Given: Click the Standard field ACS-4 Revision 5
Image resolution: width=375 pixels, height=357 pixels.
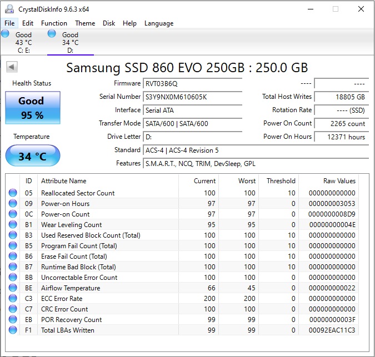Looking at the screenshot, I should pos(256,150).
